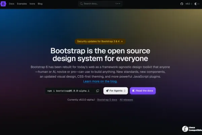Click the Currently v6.0.0-alpha.1 text
This screenshot has height=135, width=202.
[x=81, y=100]
